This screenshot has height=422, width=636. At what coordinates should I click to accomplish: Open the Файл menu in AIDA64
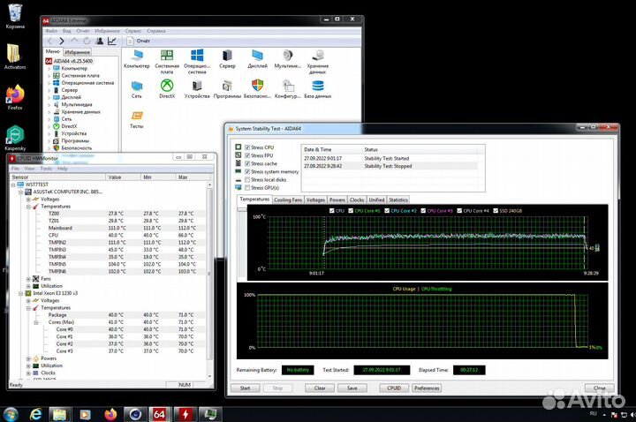click(x=51, y=31)
